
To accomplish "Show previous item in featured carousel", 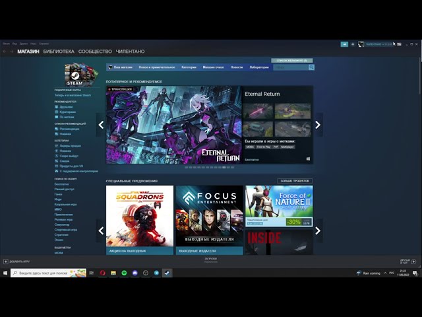I will (x=101, y=125).
